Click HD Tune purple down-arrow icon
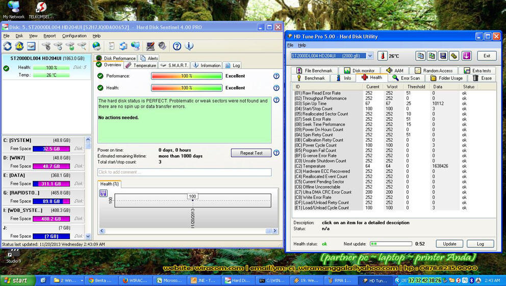The width and height of the screenshot is (506, 286). coord(466,56)
